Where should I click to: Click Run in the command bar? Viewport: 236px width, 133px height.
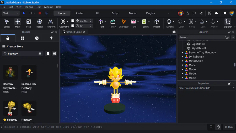pyautogui.click(x=229, y=127)
